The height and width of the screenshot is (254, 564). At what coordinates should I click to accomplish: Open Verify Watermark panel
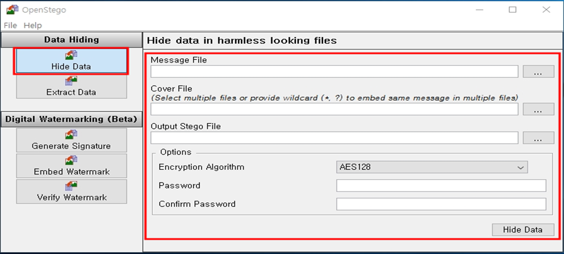(71, 192)
